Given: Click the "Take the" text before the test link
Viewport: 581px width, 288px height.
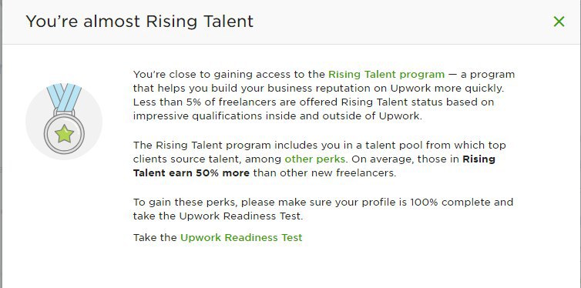Looking at the screenshot, I should pos(155,237).
